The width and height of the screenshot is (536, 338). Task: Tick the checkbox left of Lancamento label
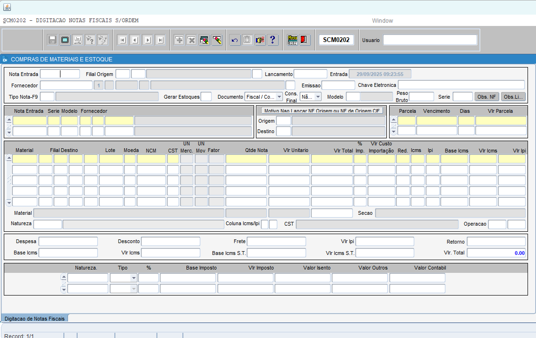pyautogui.click(x=257, y=74)
